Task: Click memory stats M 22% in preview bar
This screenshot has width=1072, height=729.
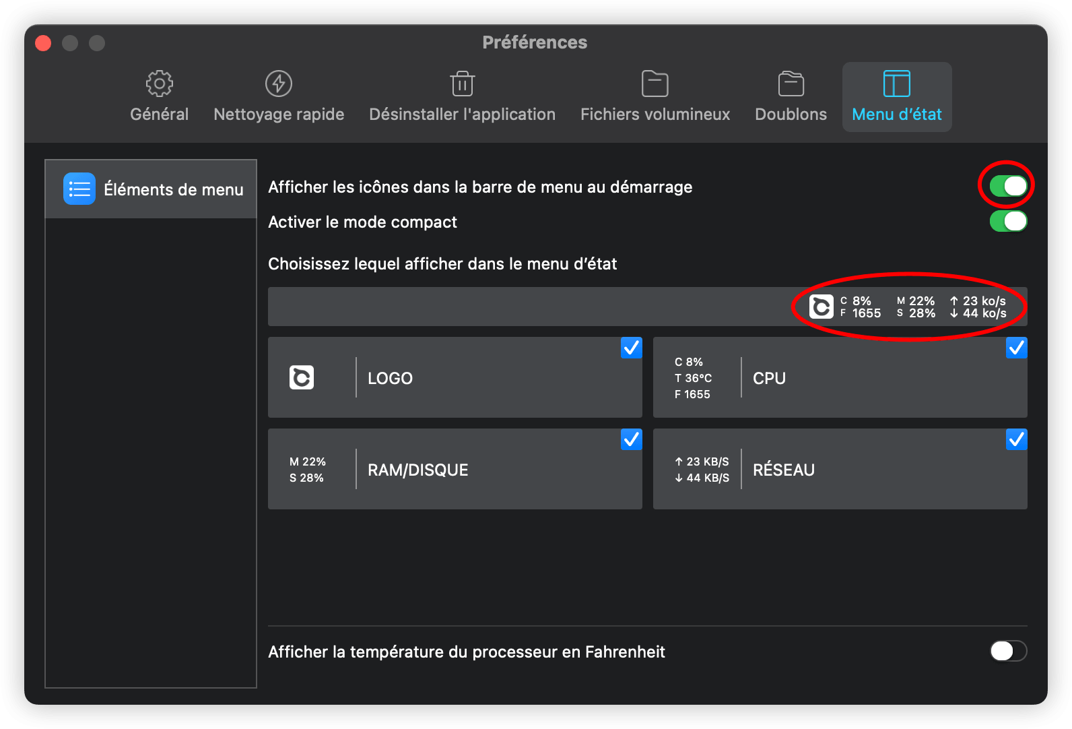Action: [916, 300]
